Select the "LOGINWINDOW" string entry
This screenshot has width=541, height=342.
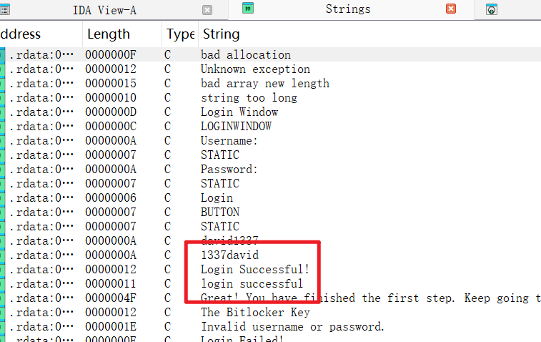236,127
